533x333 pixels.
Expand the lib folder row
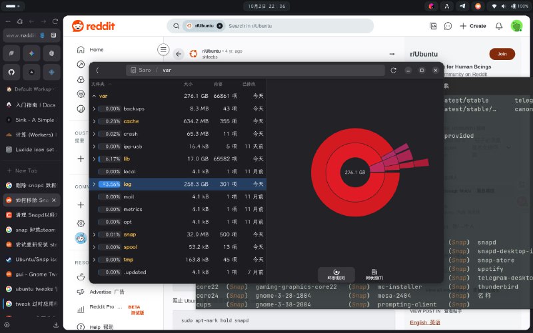click(x=94, y=159)
